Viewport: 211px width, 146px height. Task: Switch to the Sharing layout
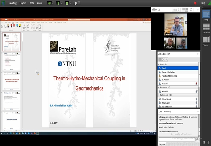(x=206, y=15)
